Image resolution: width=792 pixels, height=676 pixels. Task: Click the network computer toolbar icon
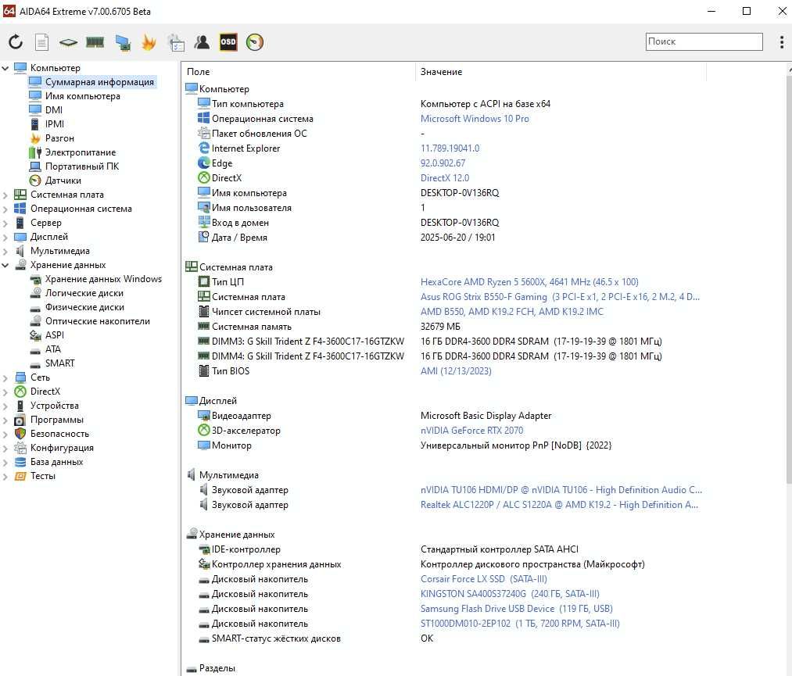click(x=123, y=42)
